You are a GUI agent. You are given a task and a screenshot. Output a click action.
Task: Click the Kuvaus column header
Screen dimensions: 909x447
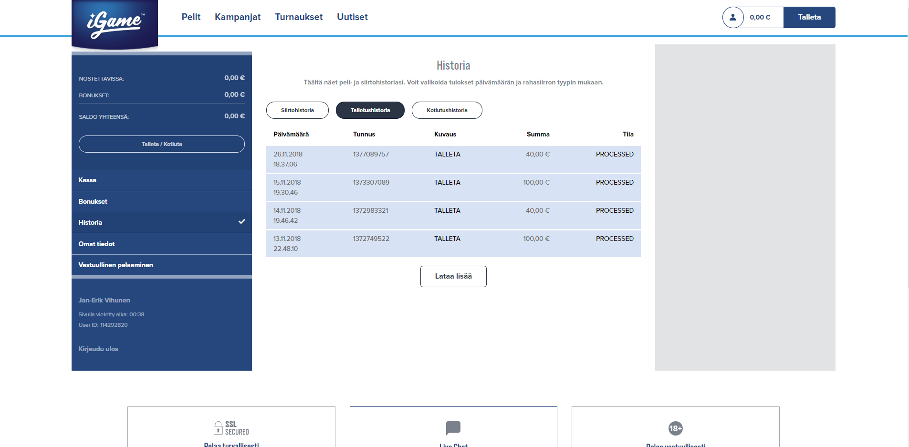[x=445, y=134]
